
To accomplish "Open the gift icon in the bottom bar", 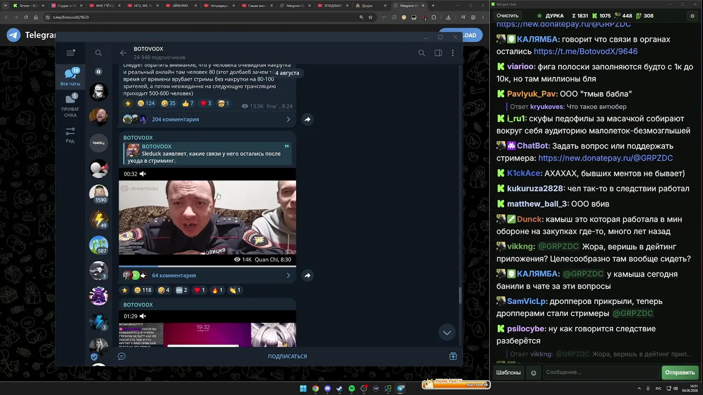I will click(453, 356).
